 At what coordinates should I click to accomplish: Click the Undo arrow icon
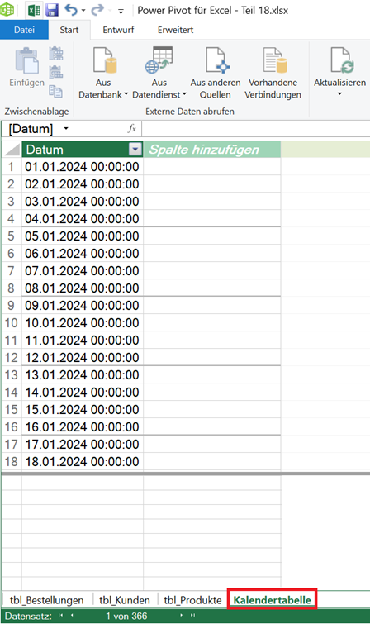(x=71, y=10)
